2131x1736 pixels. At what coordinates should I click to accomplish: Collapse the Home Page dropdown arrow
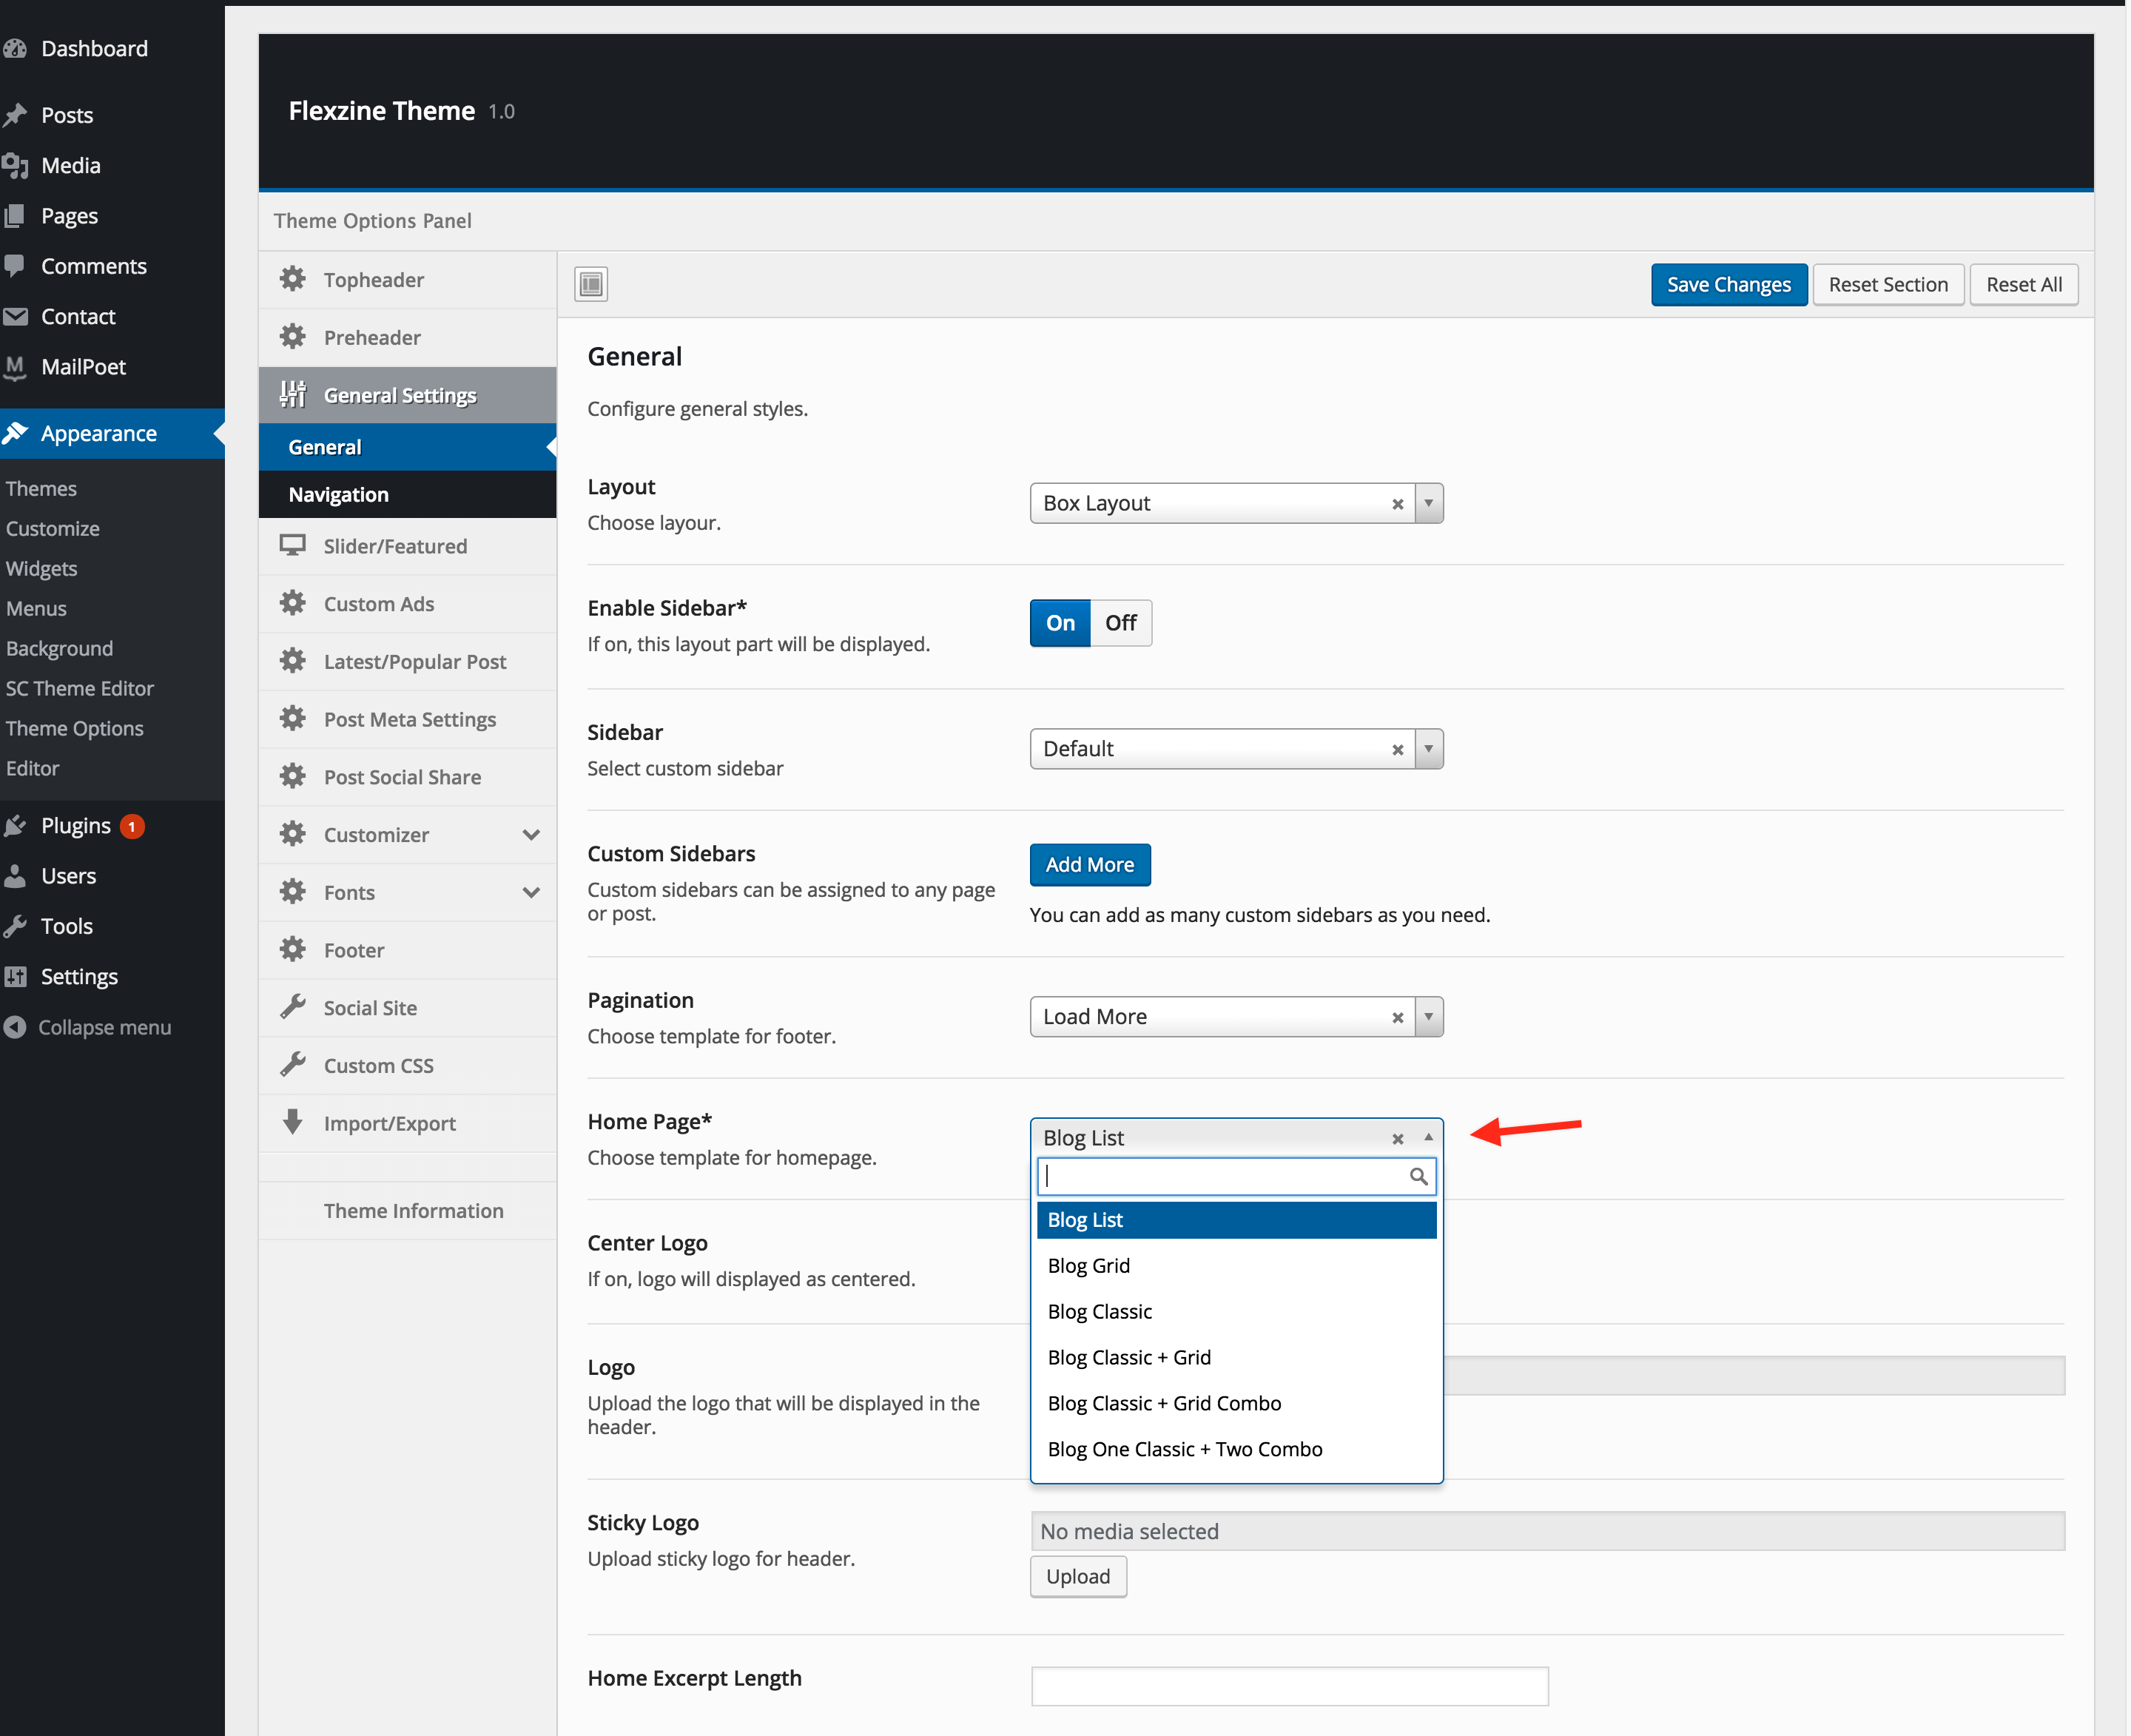point(1429,1137)
